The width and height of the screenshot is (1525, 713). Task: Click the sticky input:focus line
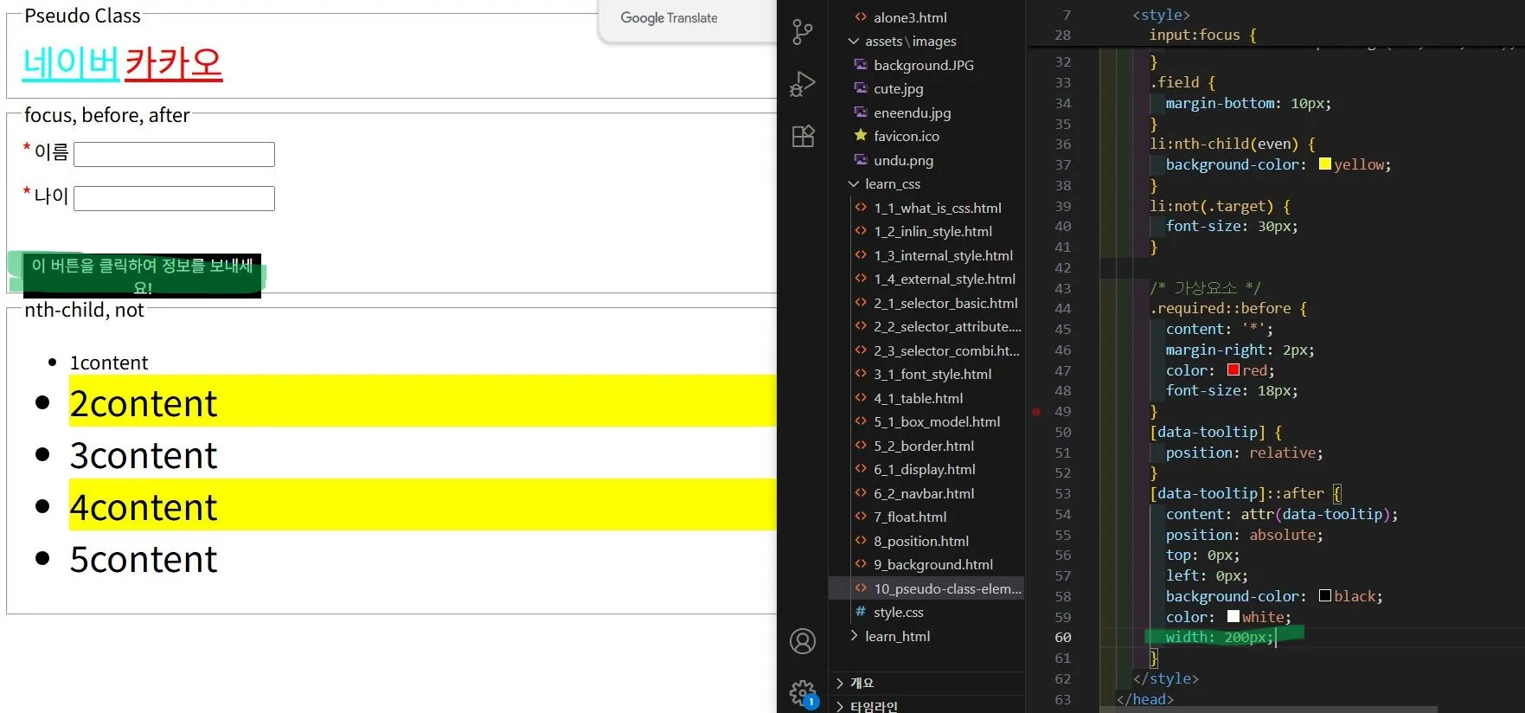pyautogui.click(x=1202, y=35)
